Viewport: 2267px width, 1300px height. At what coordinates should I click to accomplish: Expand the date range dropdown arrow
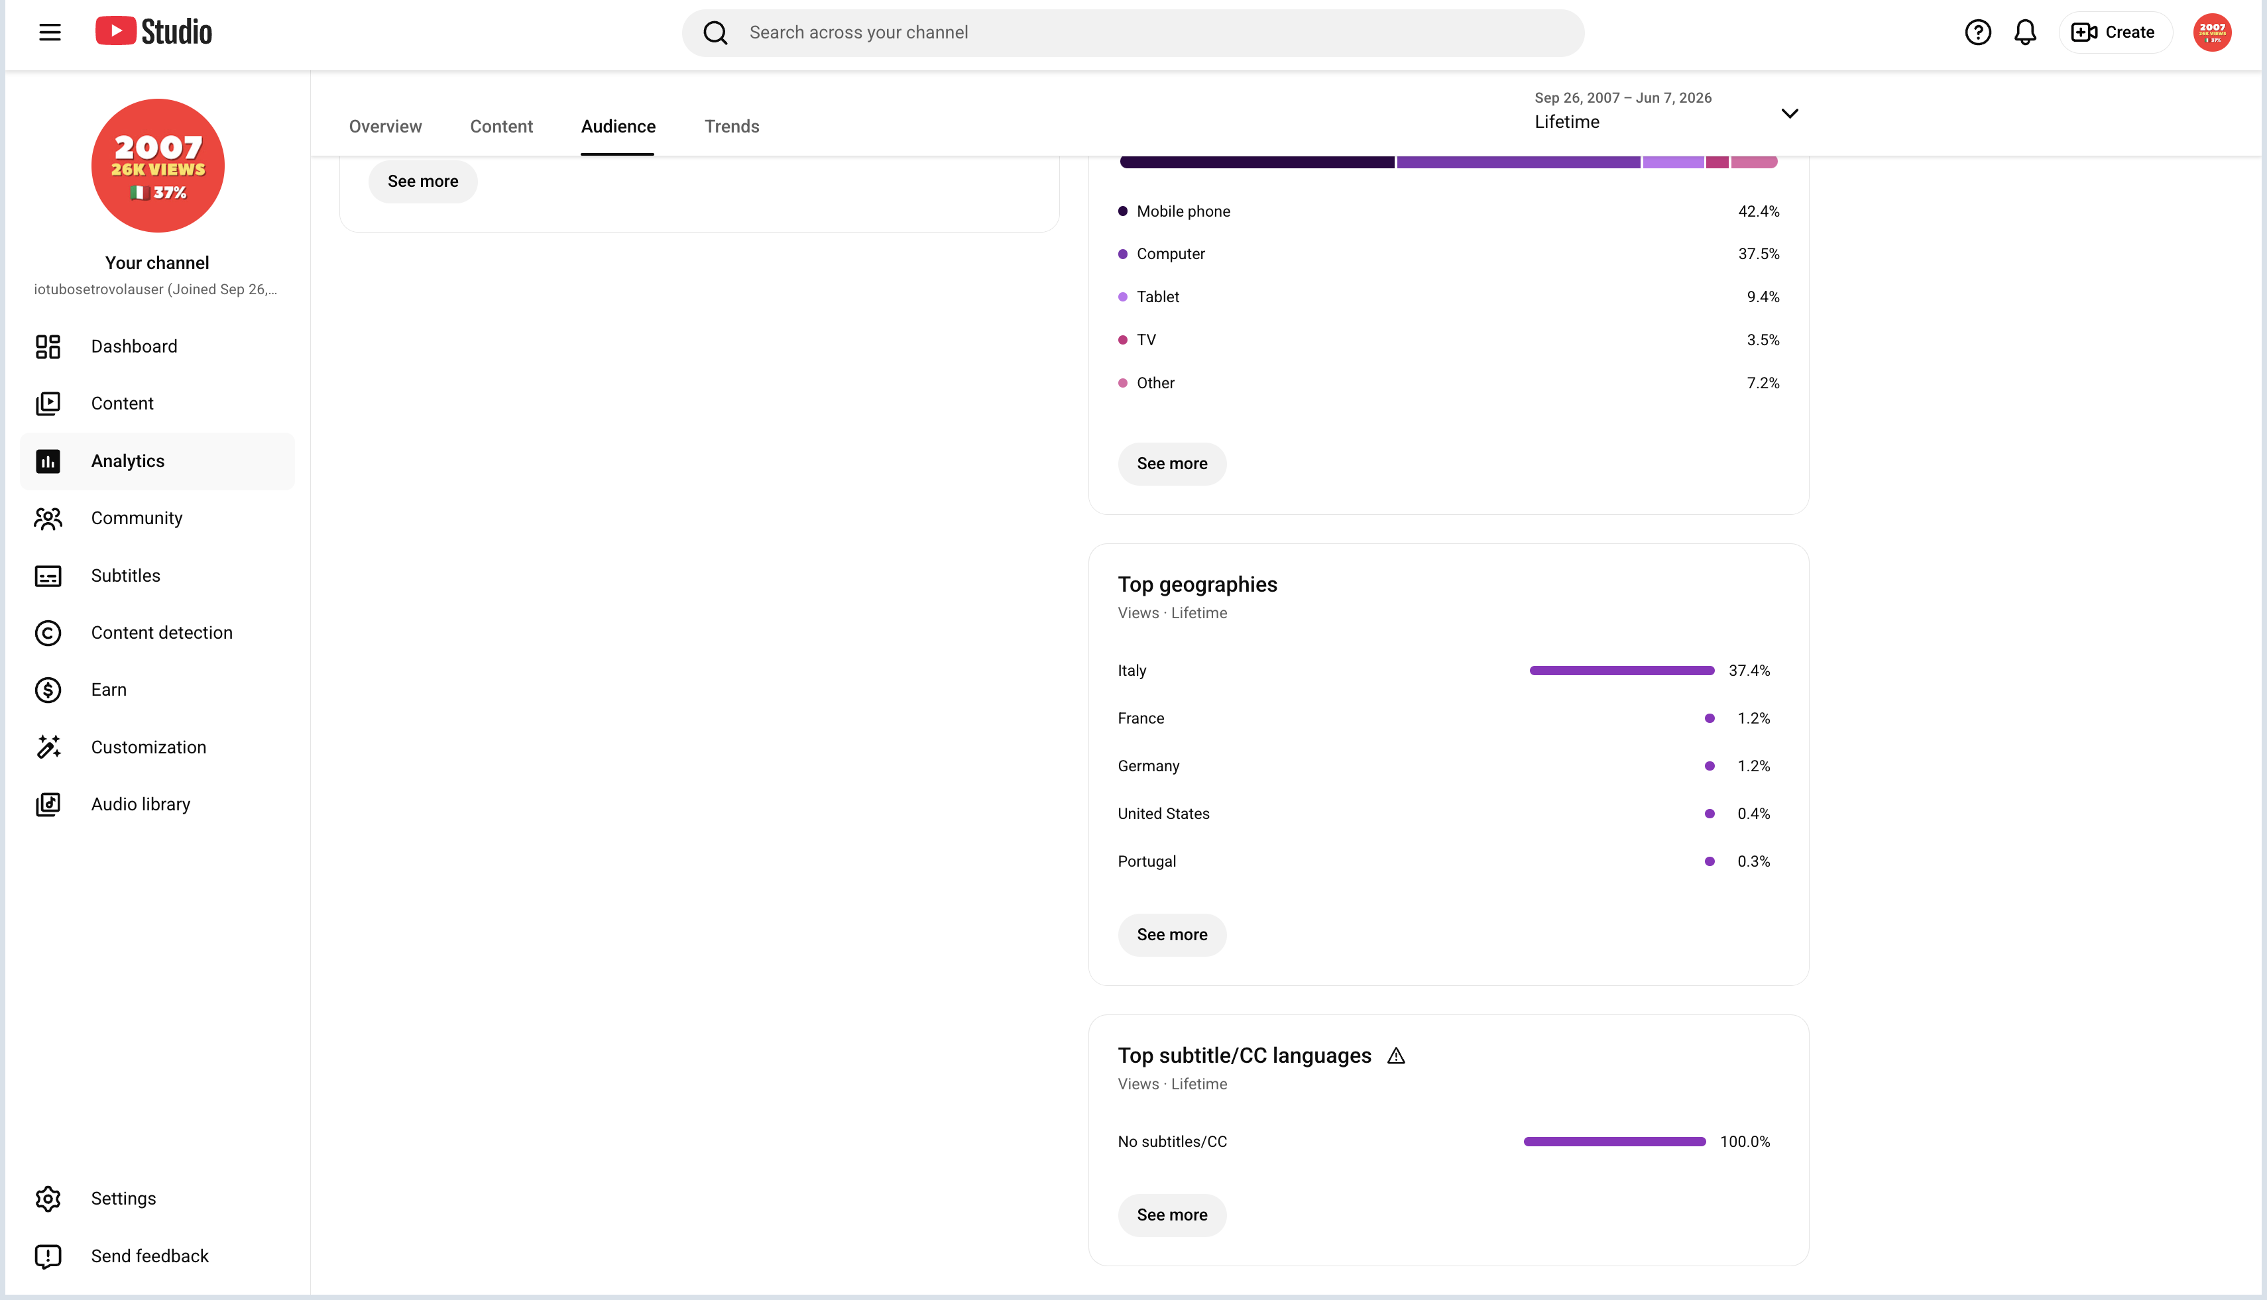[1789, 113]
